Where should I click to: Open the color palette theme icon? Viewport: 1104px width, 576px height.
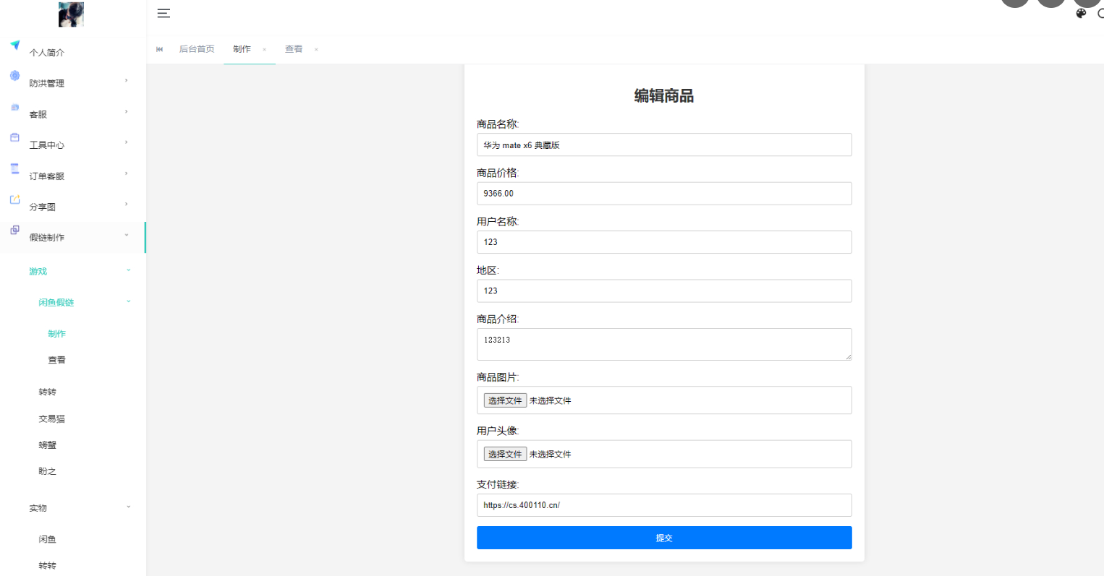1081,13
